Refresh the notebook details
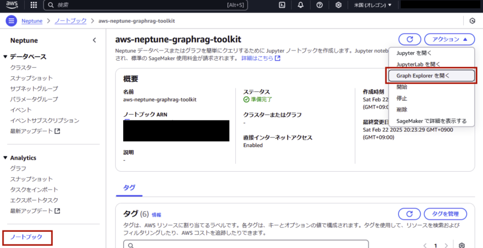Screen dimensions: 483x248 [409, 40]
